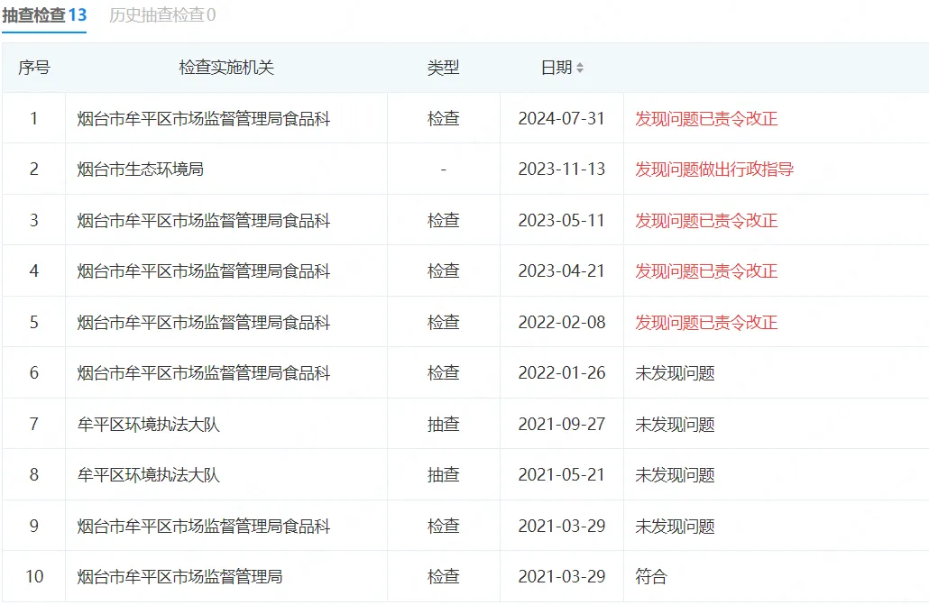Open the 发现问题已责令改正 result dated 2024-07-31
The image size is (929, 605).
click(706, 118)
